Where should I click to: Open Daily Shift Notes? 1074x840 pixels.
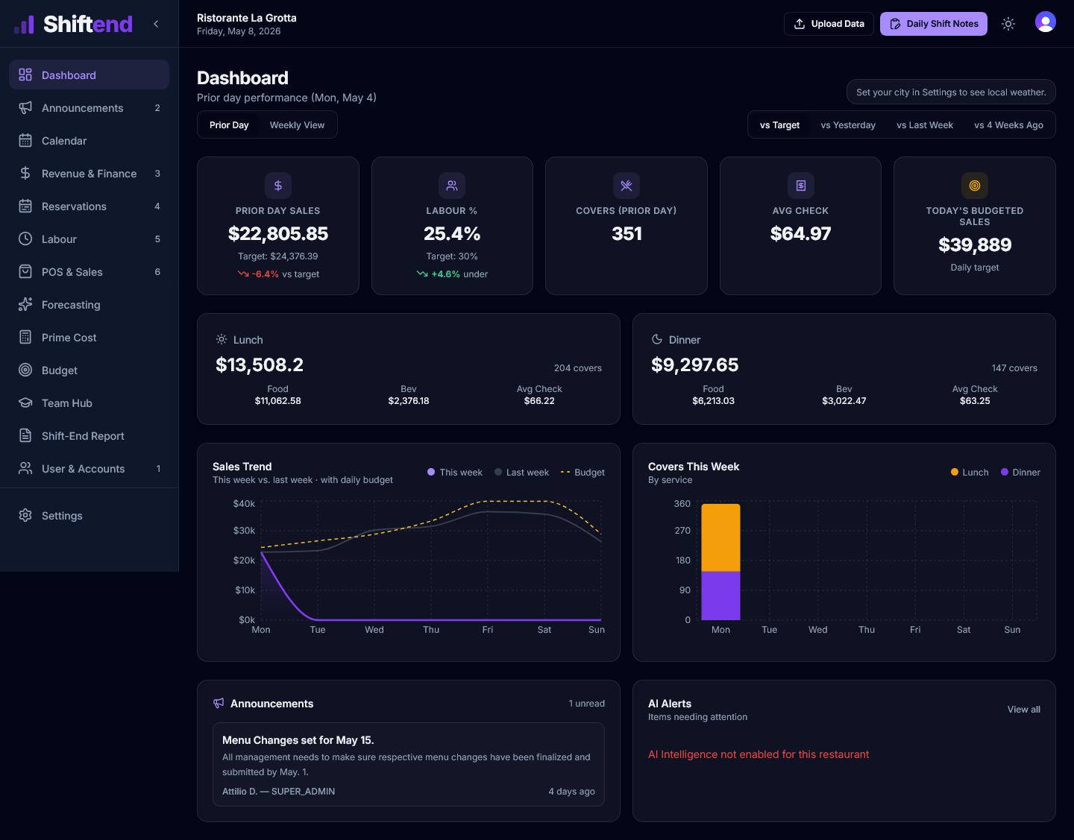(x=934, y=24)
